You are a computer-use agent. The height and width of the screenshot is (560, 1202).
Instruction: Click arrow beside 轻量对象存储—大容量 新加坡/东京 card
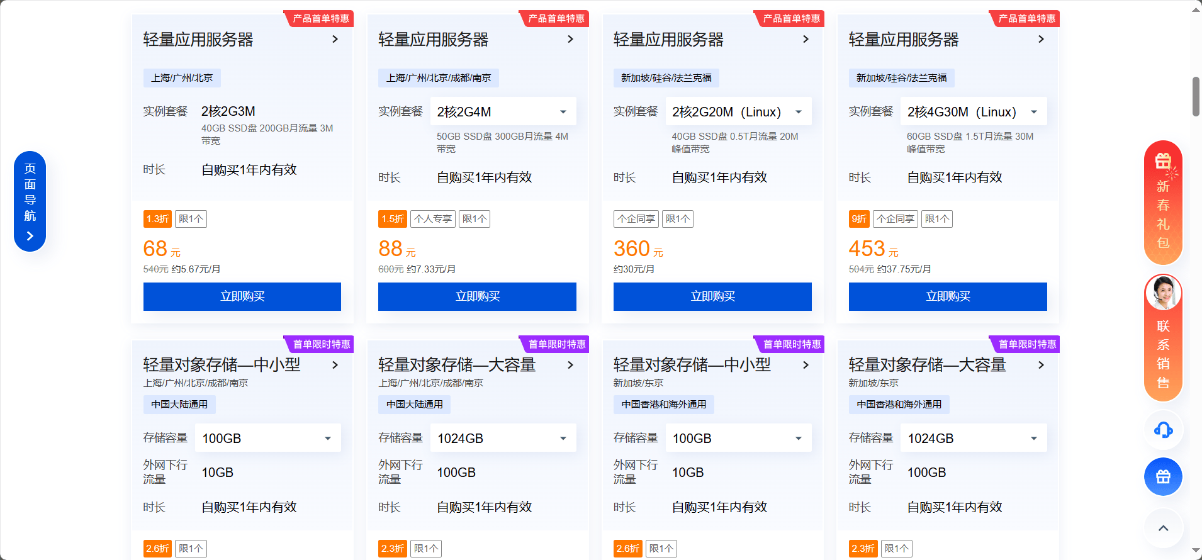pos(1041,365)
